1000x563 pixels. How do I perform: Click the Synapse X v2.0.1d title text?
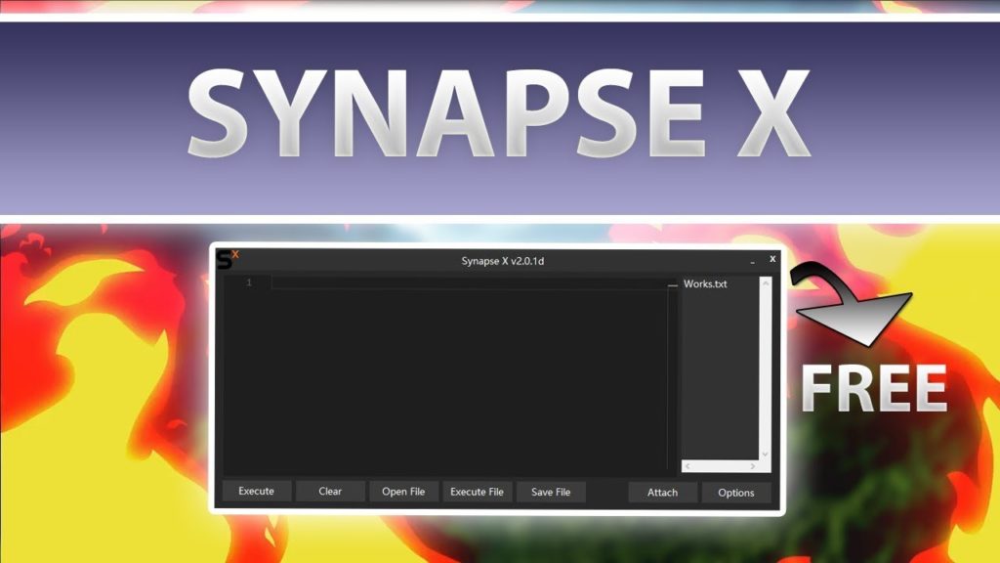[503, 261]
